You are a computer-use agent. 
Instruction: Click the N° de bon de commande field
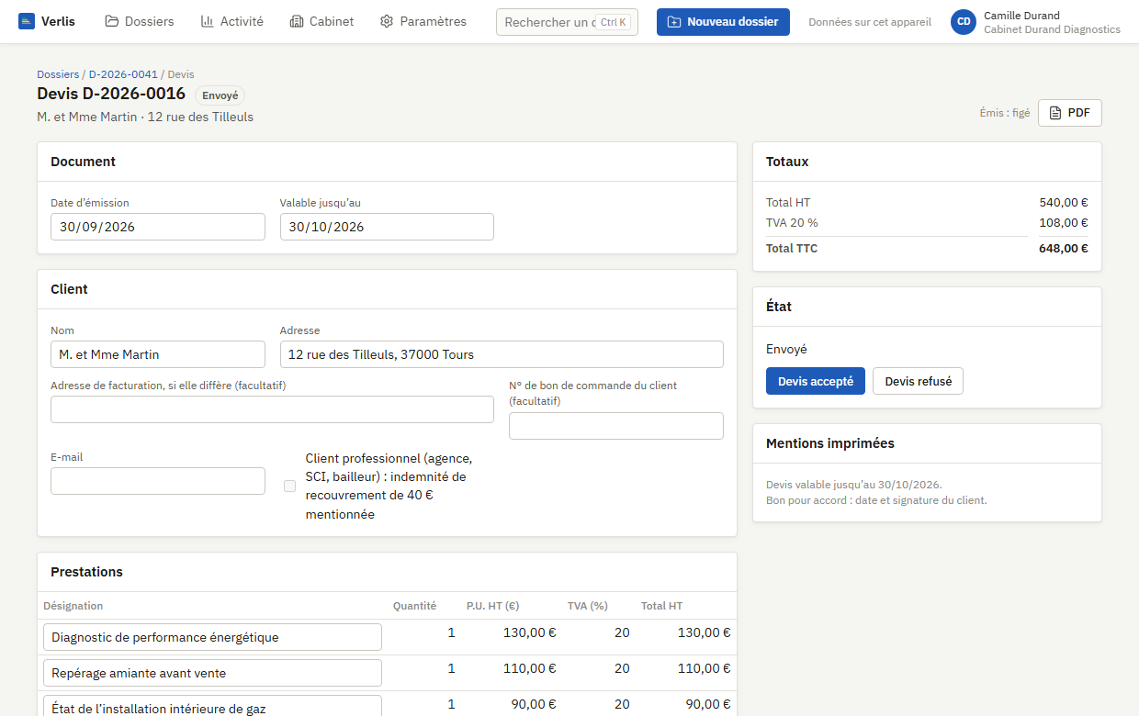coord(616,426)
